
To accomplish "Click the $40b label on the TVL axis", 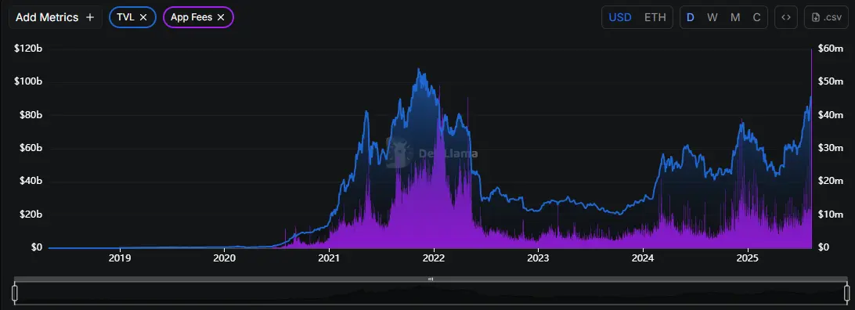I will point(31,181).
